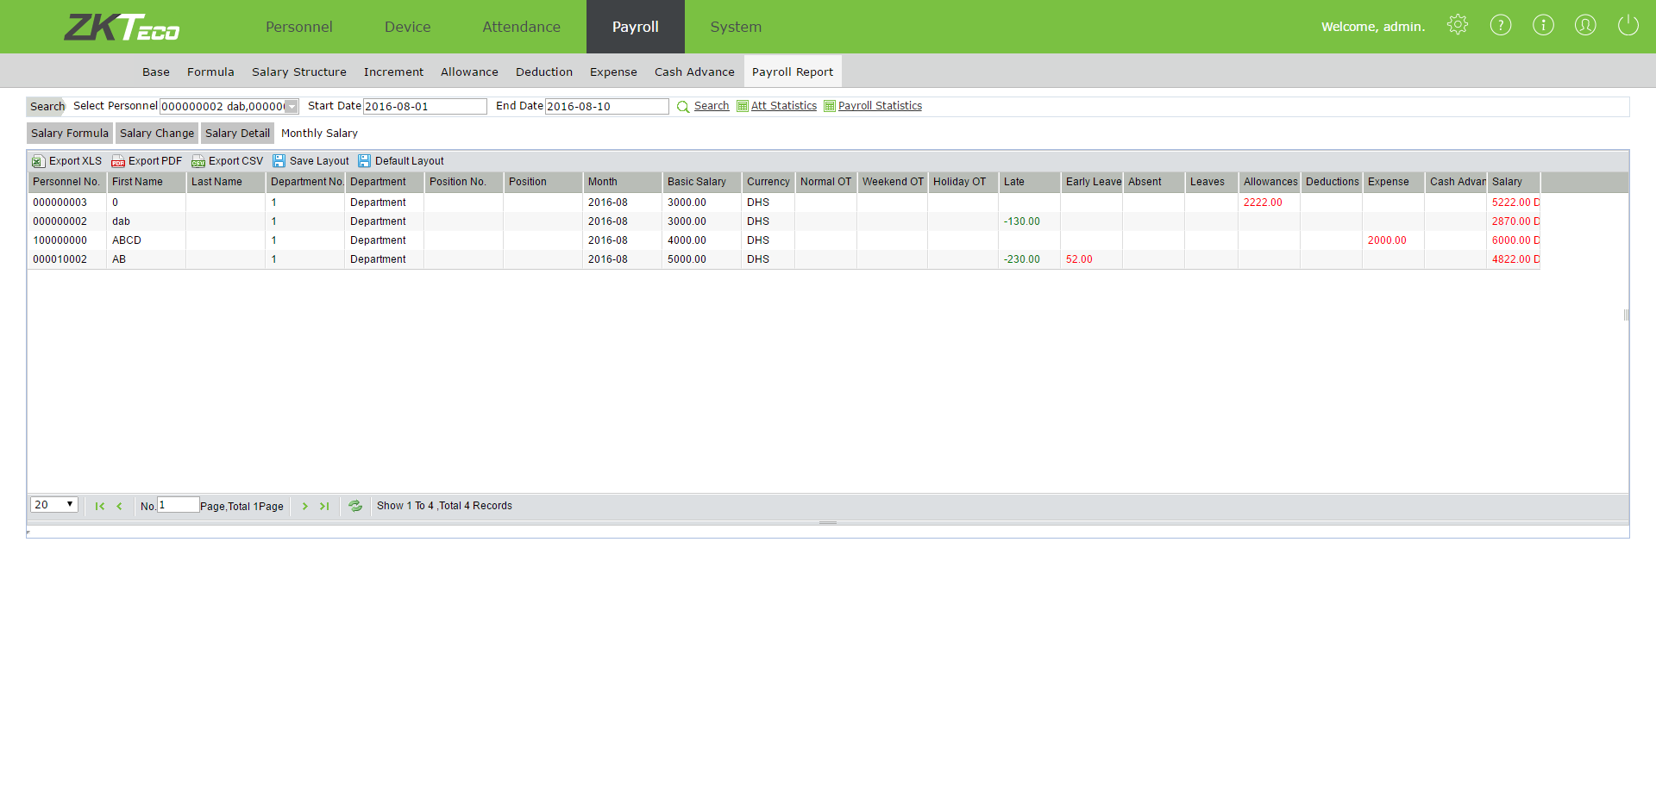Click the Start Date input field

point(424,107)
